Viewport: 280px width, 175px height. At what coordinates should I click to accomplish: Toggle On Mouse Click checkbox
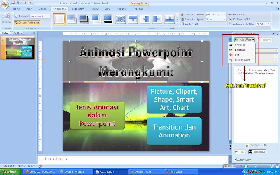pos(231,19)
